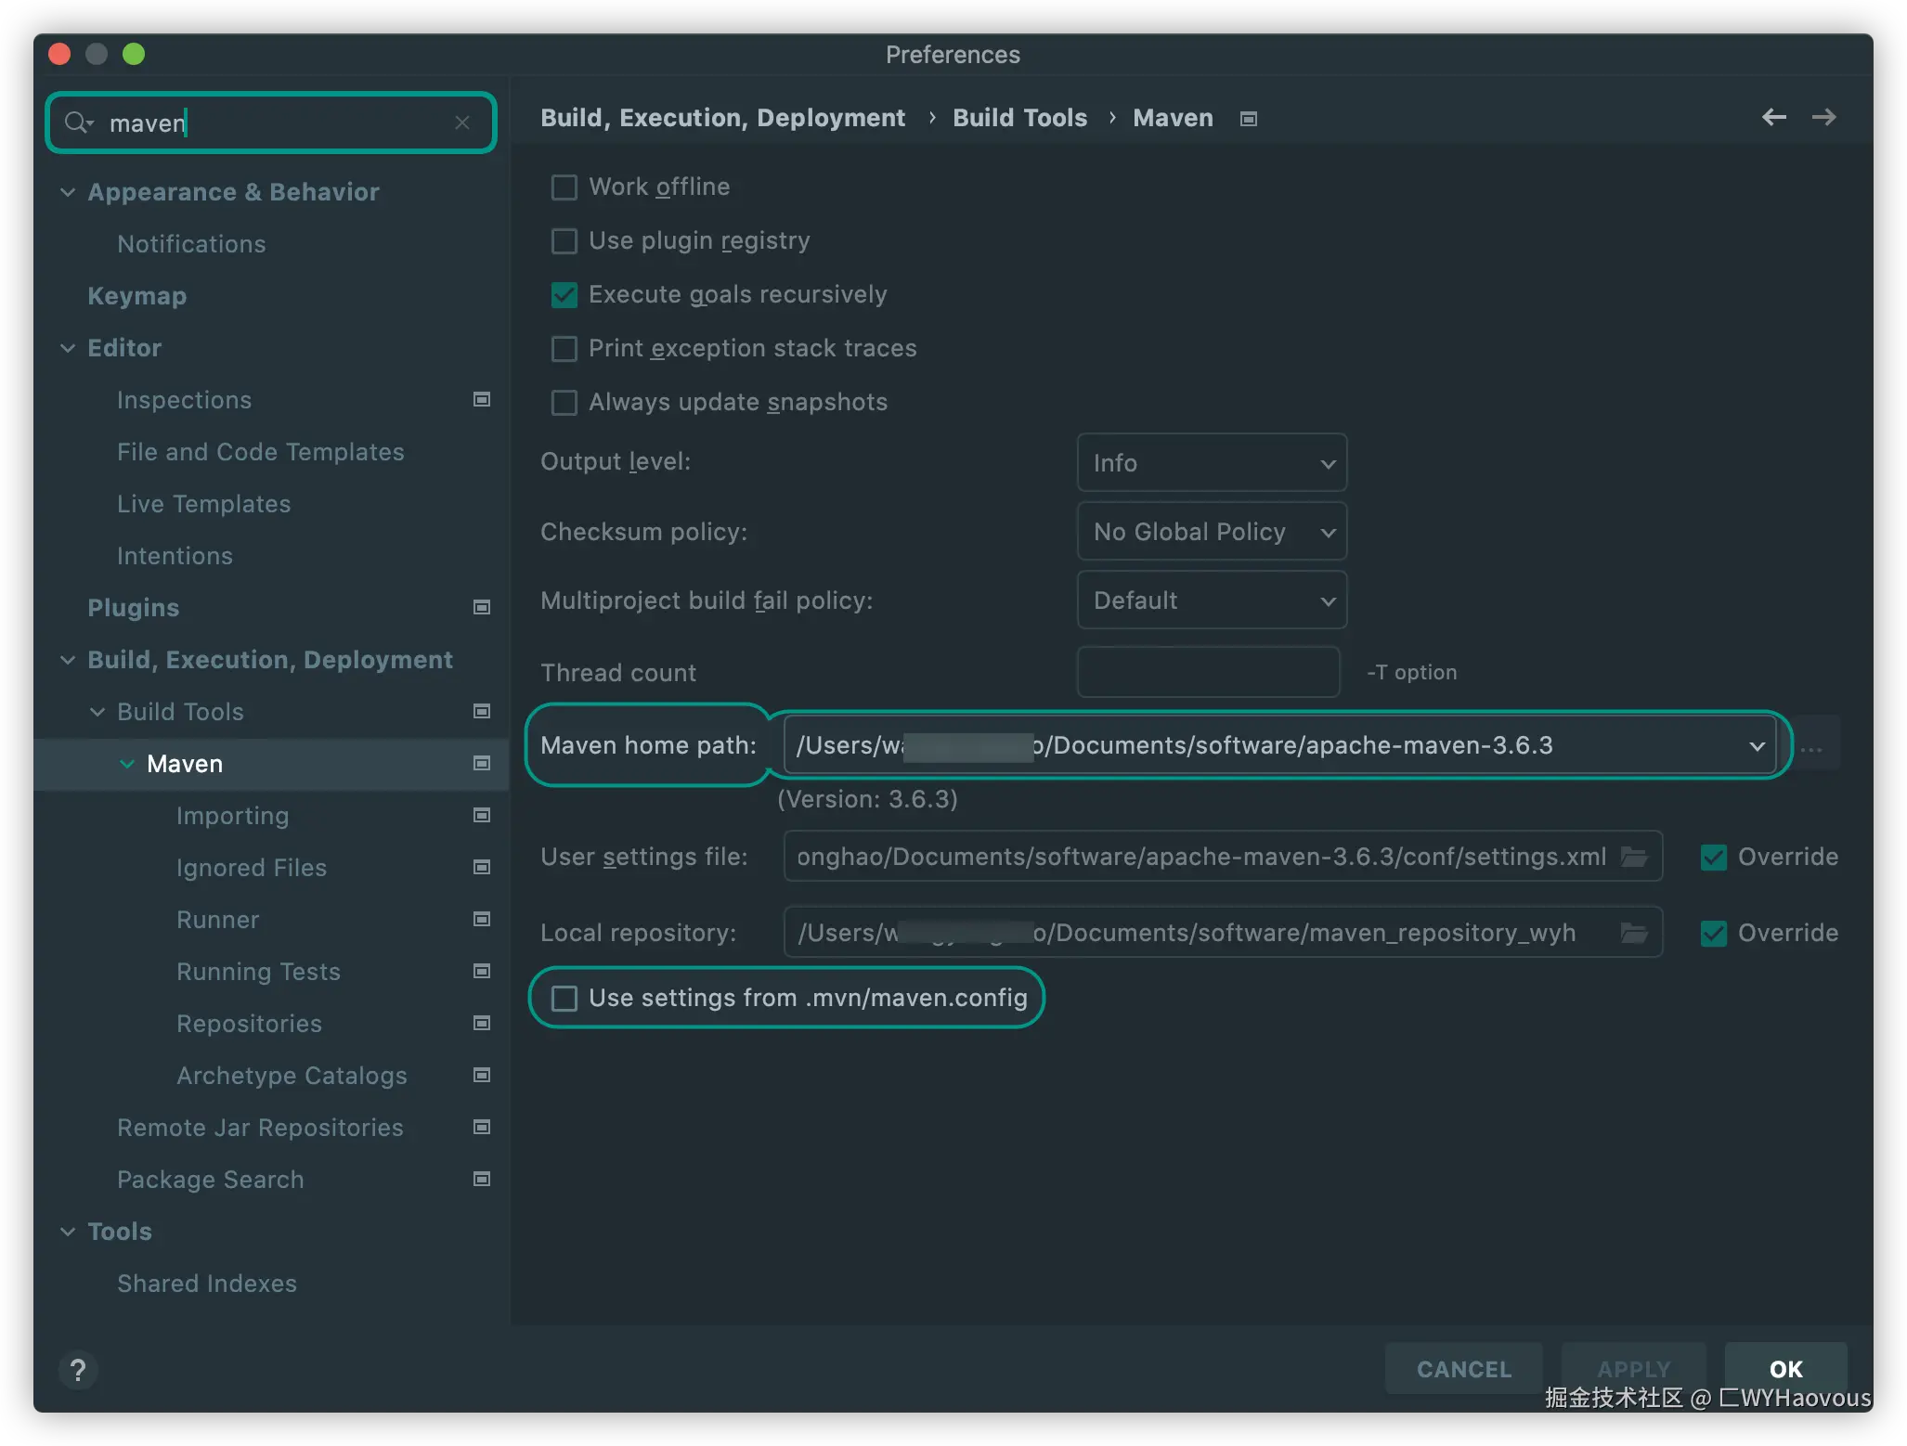The height and width of the screenshot is (1446, 1907).
Task: Open the help question mark icon
Action: pos(78,1369)
